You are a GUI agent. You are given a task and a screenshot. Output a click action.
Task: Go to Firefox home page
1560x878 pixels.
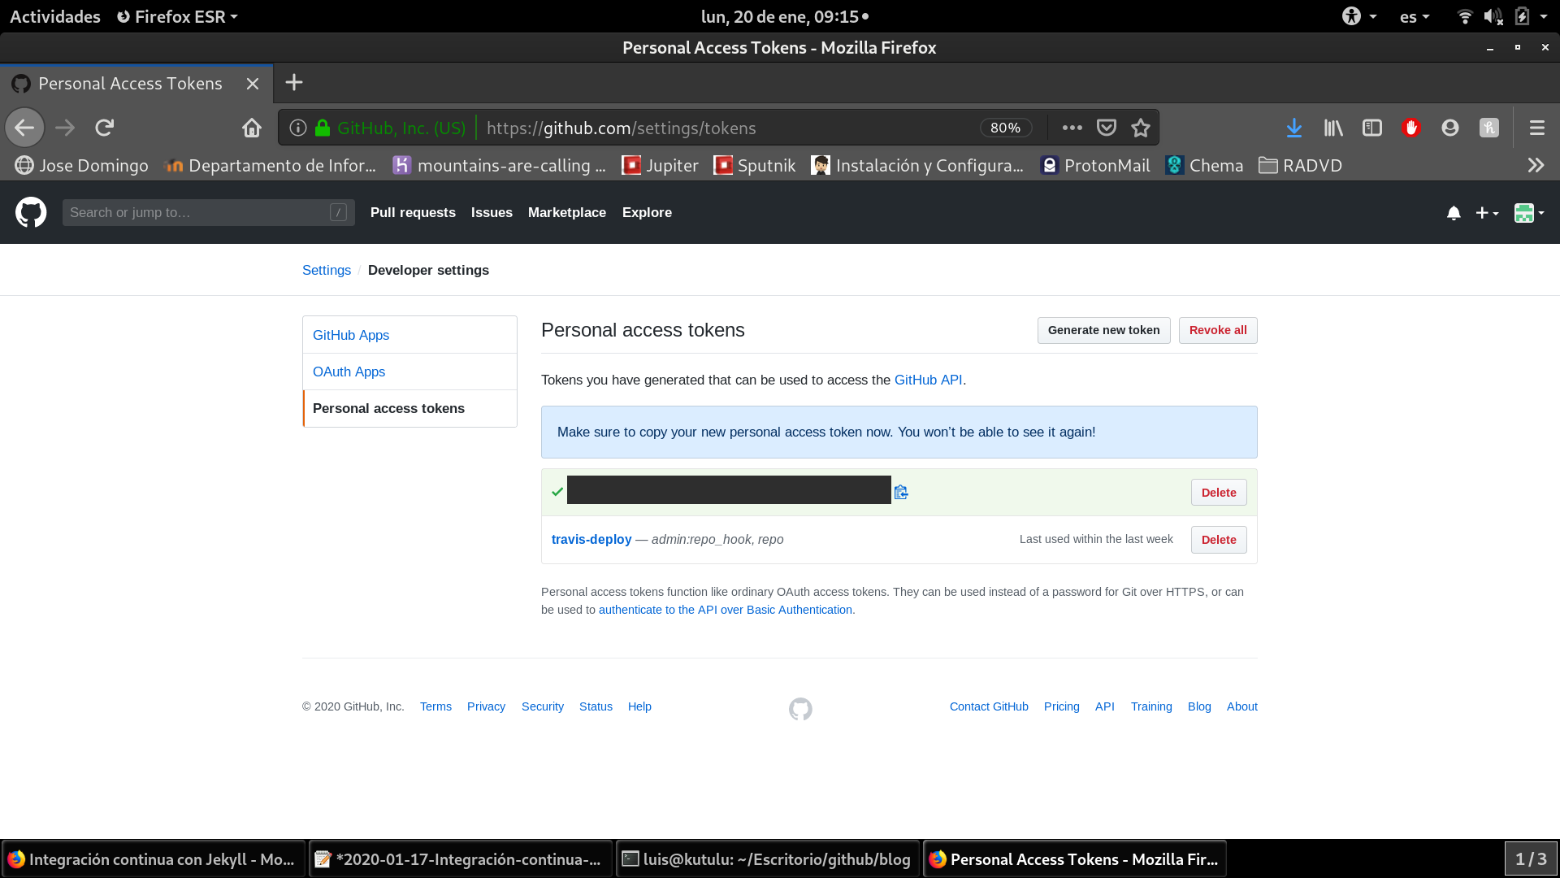(252, 128)
